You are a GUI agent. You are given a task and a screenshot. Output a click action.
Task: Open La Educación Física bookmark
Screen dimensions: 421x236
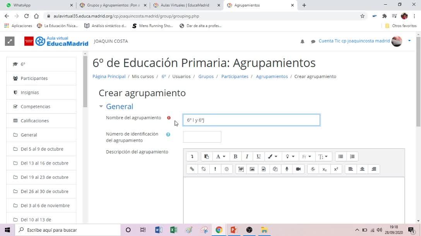point(57,26)
